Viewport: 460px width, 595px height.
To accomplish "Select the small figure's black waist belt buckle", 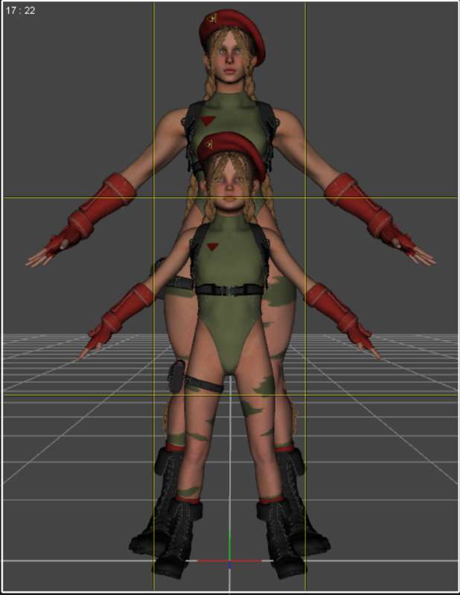I will 229,290.
